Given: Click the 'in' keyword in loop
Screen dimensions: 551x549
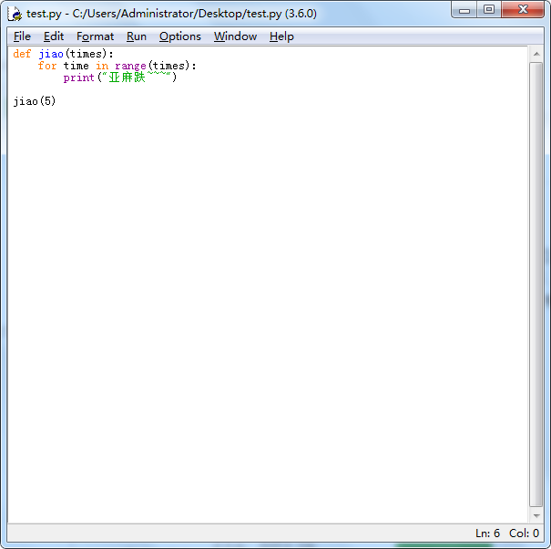Looking at the screenshot, I should pos(102,66).
